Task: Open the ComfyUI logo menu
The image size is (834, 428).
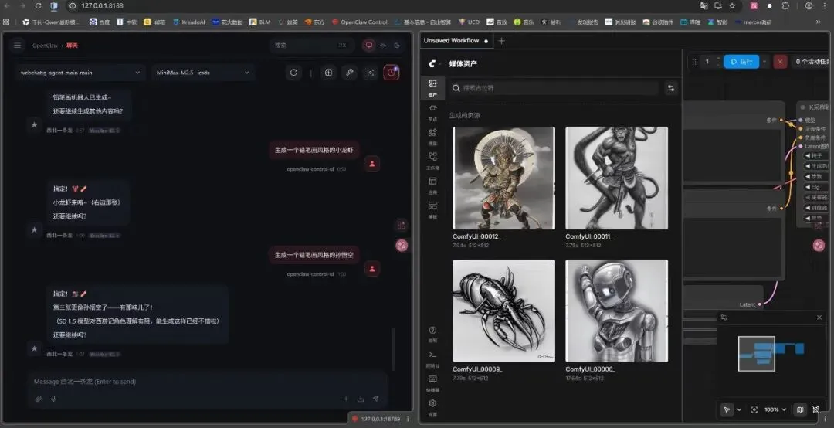Action: coord(433,64)
